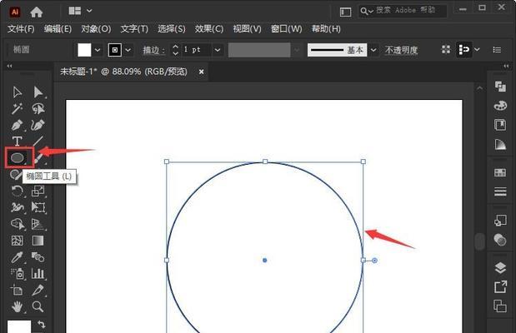Viewport: 516px width, 333px height.
Task: Select the Width tool
Action: coord(18,207)
